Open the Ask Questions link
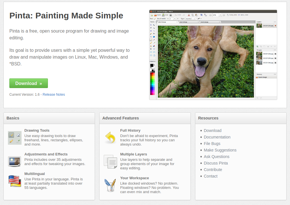 (x=217, y=157)
